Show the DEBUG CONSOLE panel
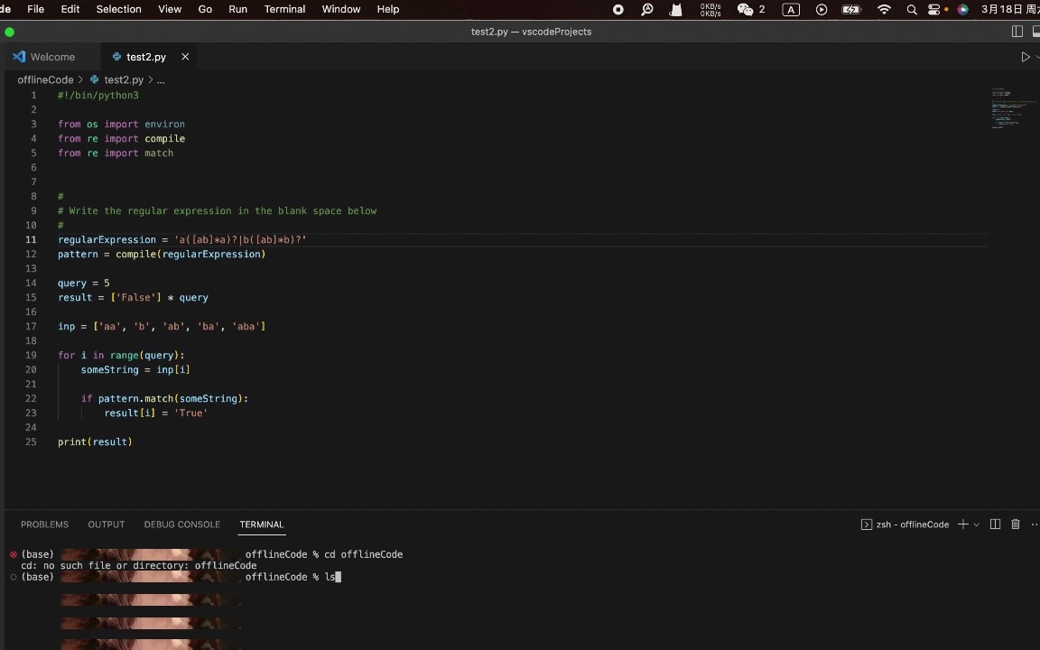The width and height of the screenshot is (1040, 650). click(x=181, y=525)
